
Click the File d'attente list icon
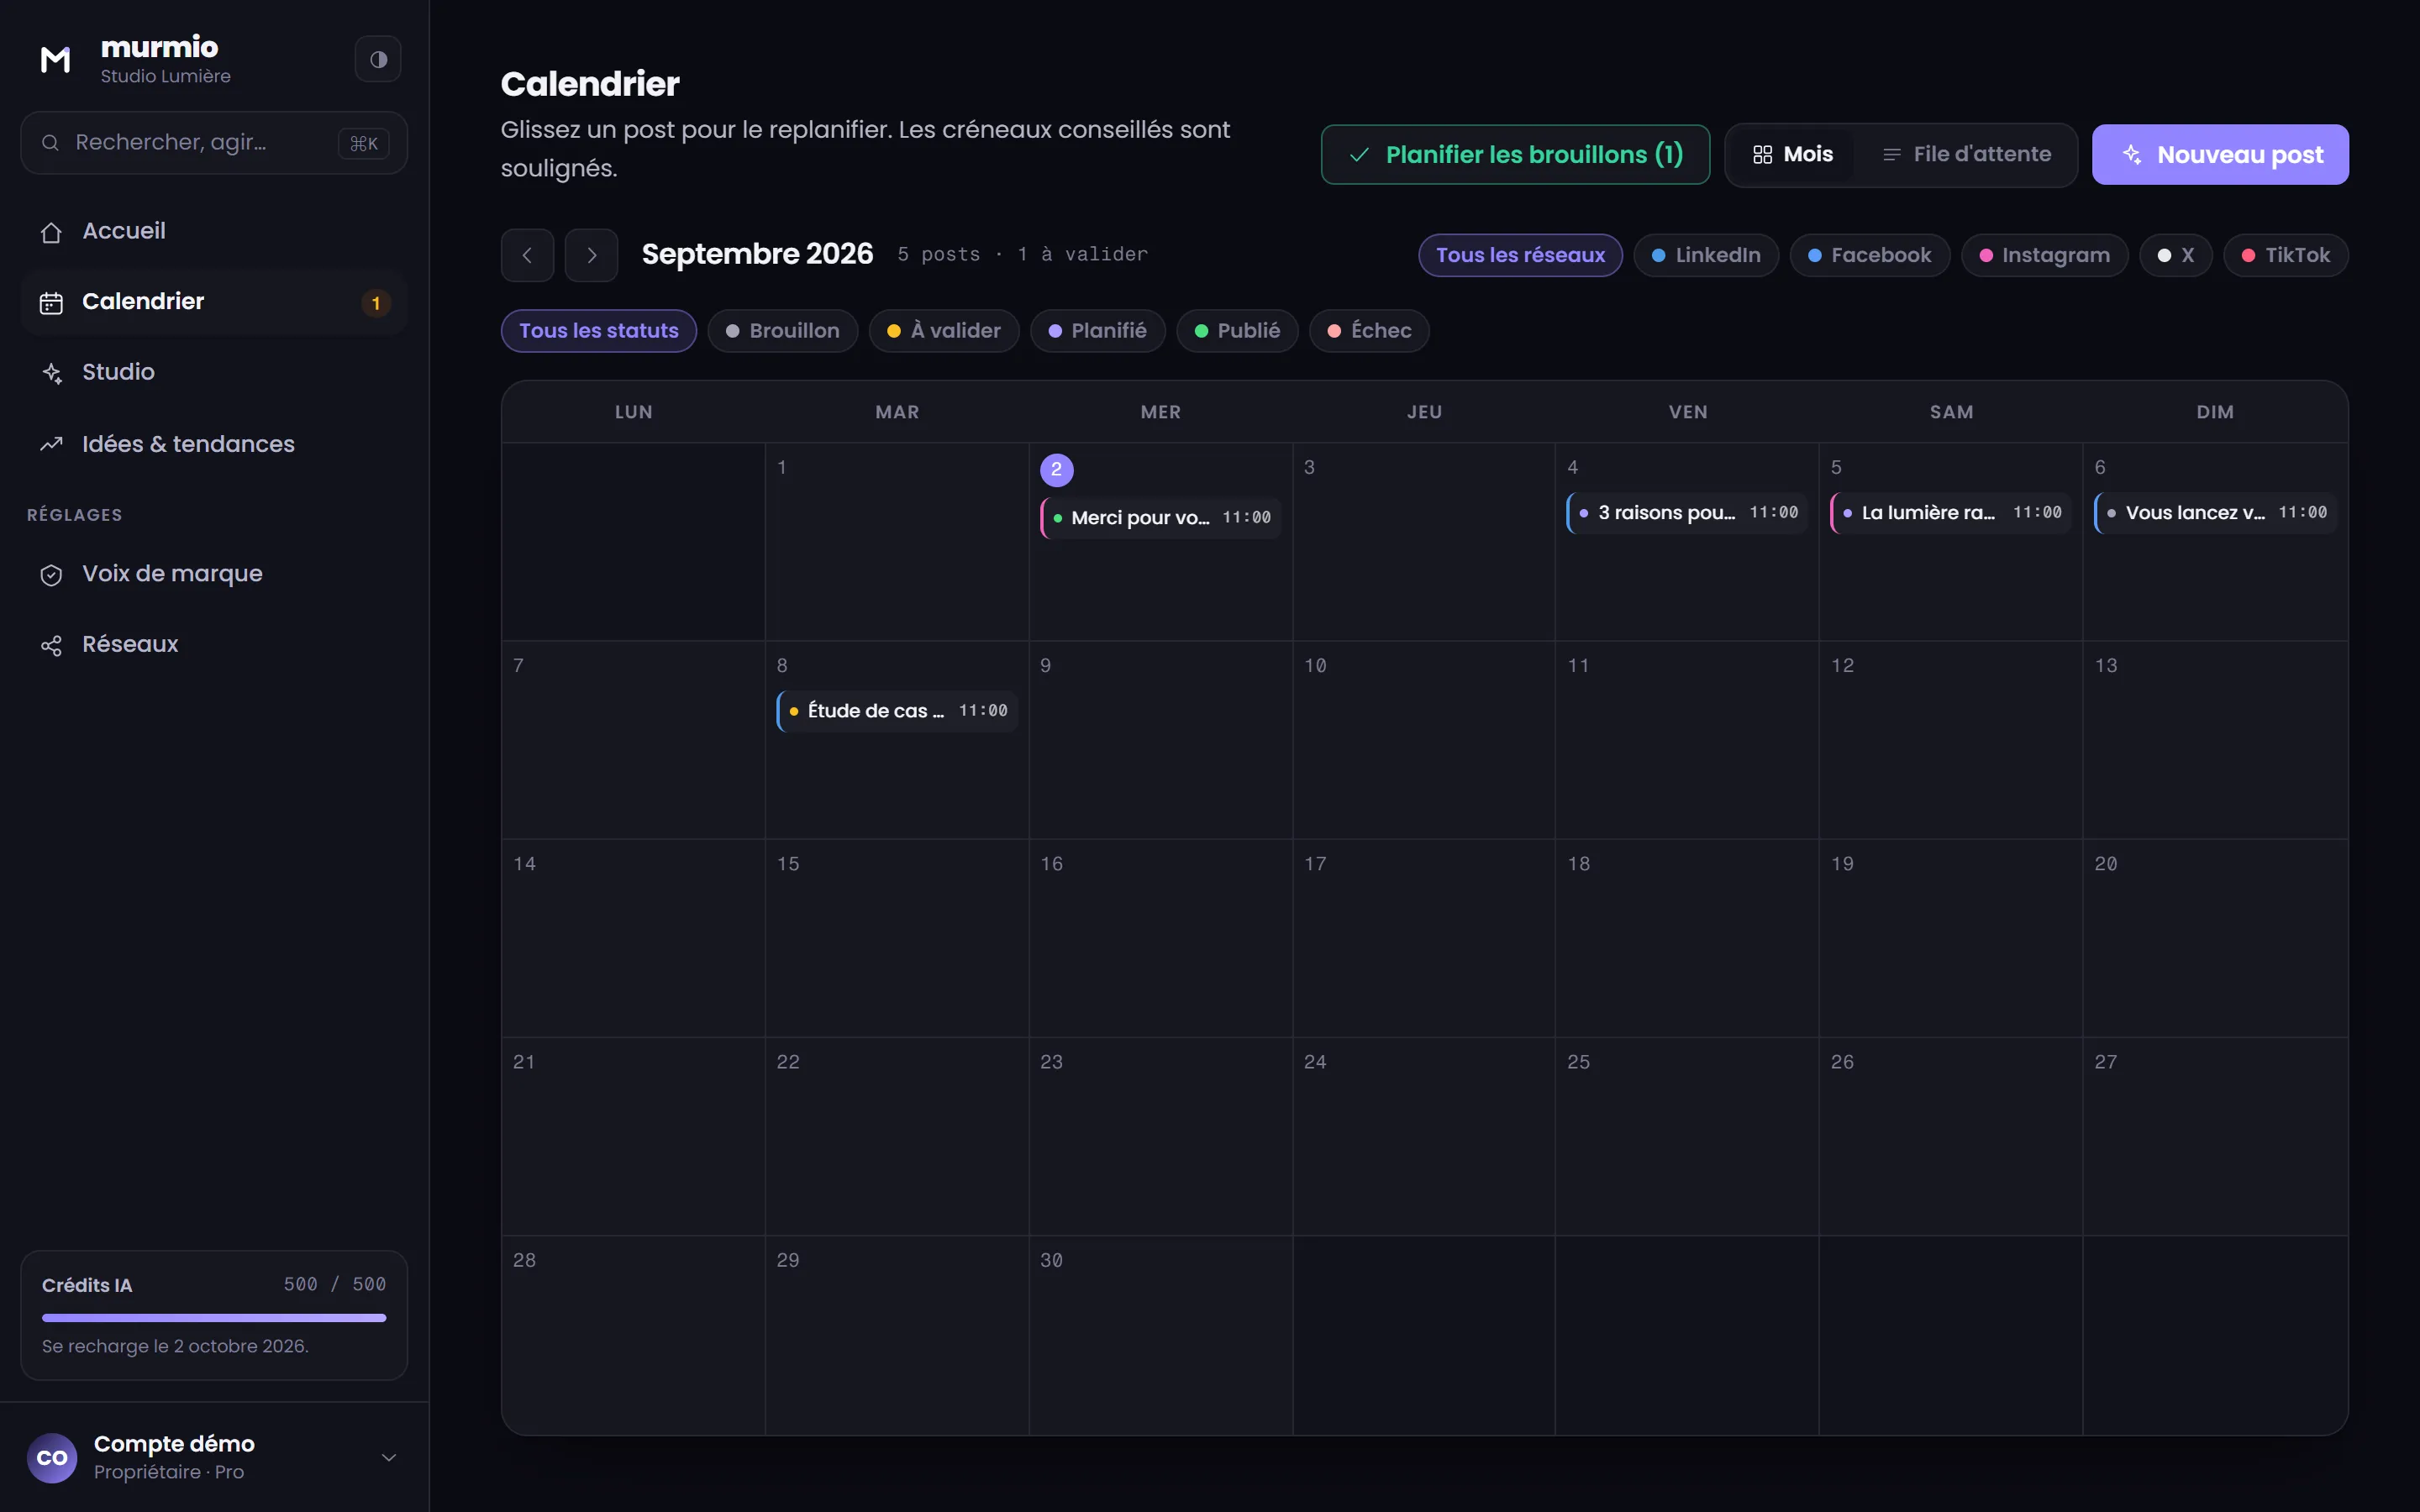click(x=1891, y=155)
